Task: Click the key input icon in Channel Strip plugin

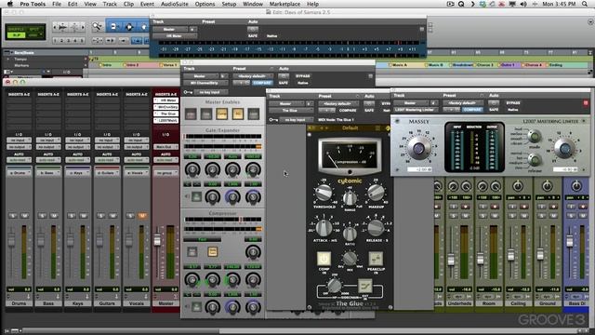Action: tap(188, 92)
